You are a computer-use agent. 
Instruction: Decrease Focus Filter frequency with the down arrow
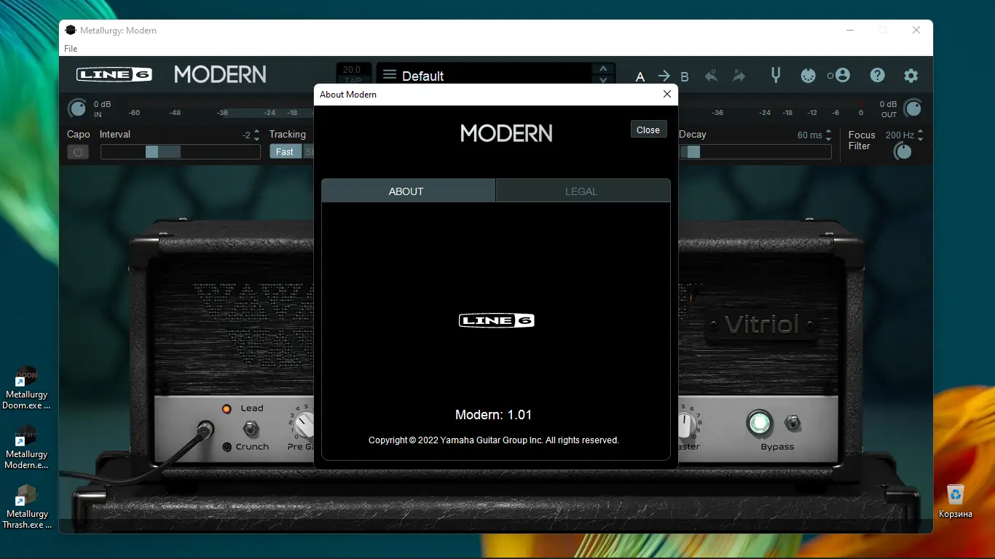(921, 139)
